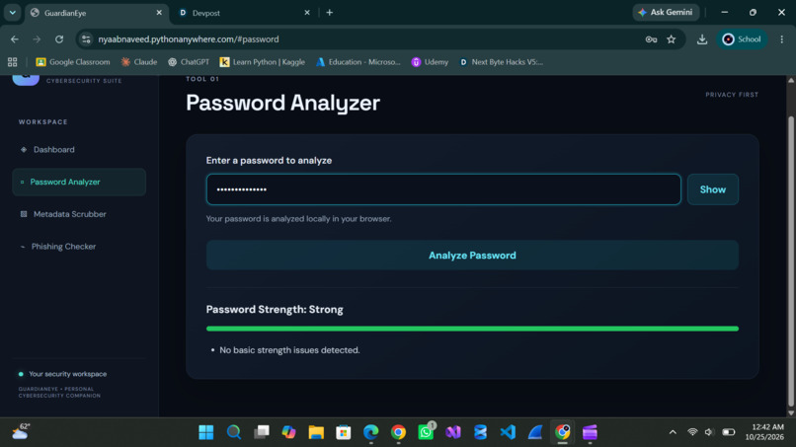Screen dimensions: 796x447
Task: Open Learn Python Kaggle bookmark
Action: point(263,62)
